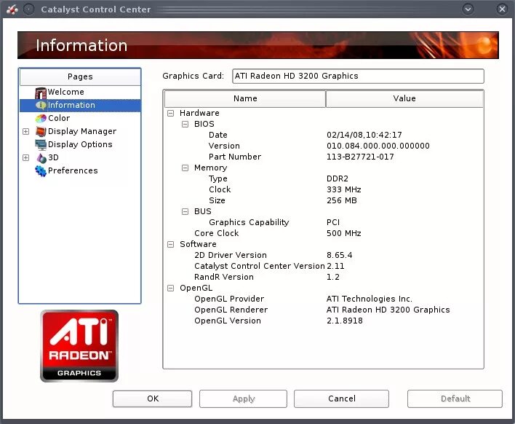The width and height of the screenshot is (515, 424).
Task: Click the Apply button
Action: point(244,399)
